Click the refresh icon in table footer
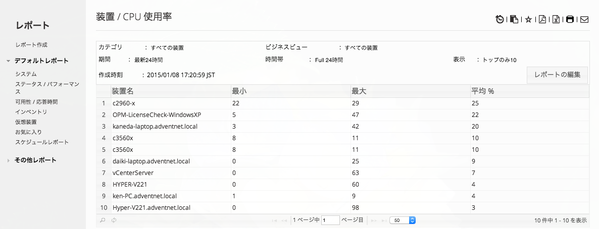Viewport: 599px width, 229px height. pos(114,220)
